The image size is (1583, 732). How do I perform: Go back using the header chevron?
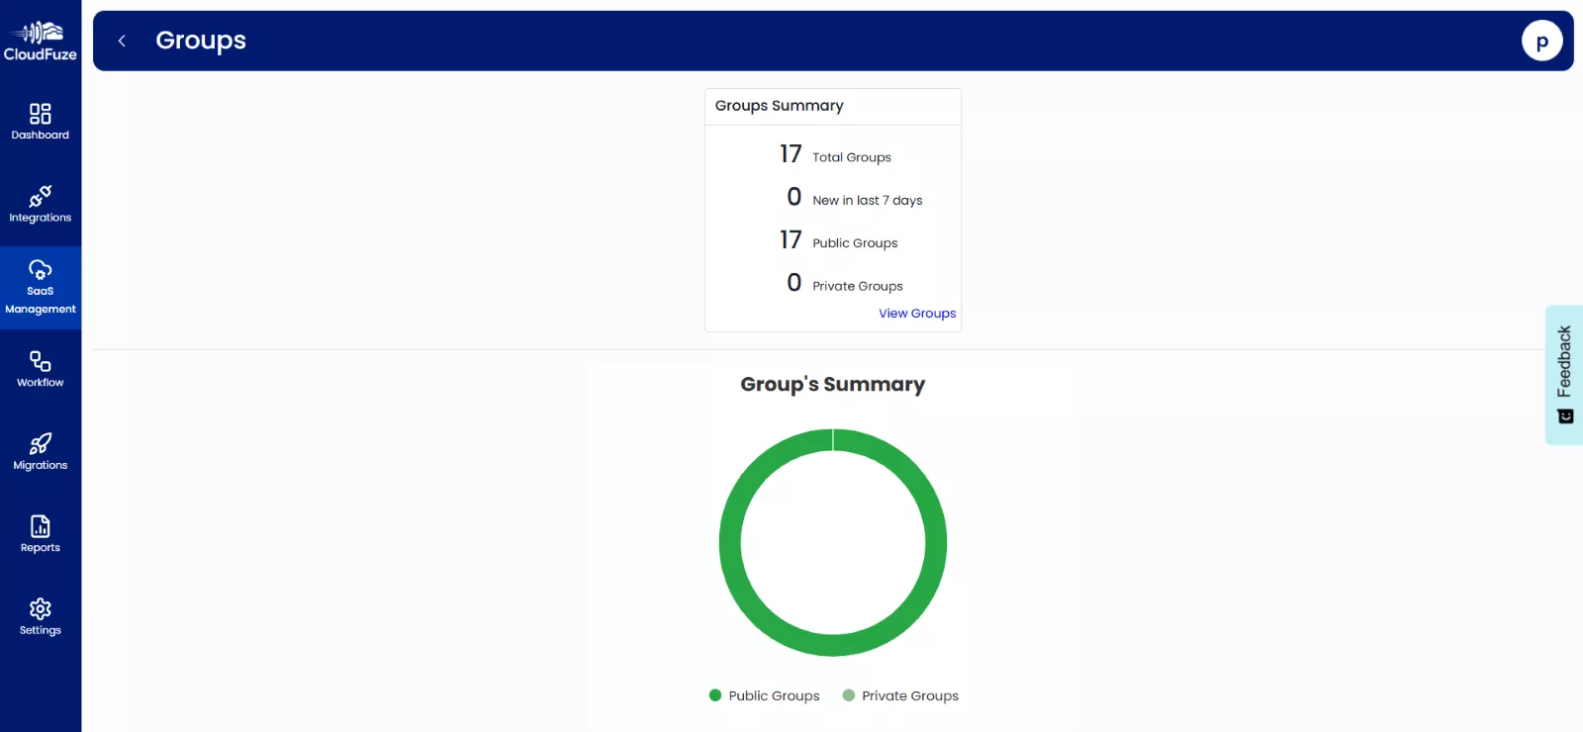coord(122,41)
